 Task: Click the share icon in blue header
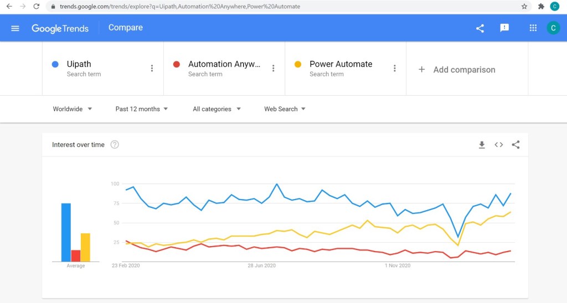[480, 28]
